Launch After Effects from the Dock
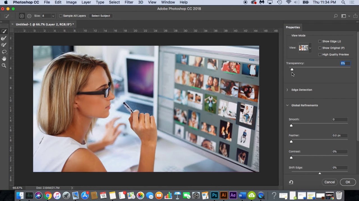This screenshot has height=201, width=359. coord(233,195)
